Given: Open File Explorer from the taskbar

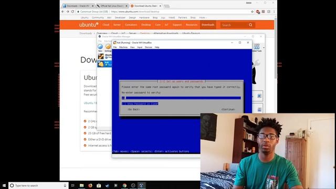Looking at the screenshot, I should click(82, 185).
